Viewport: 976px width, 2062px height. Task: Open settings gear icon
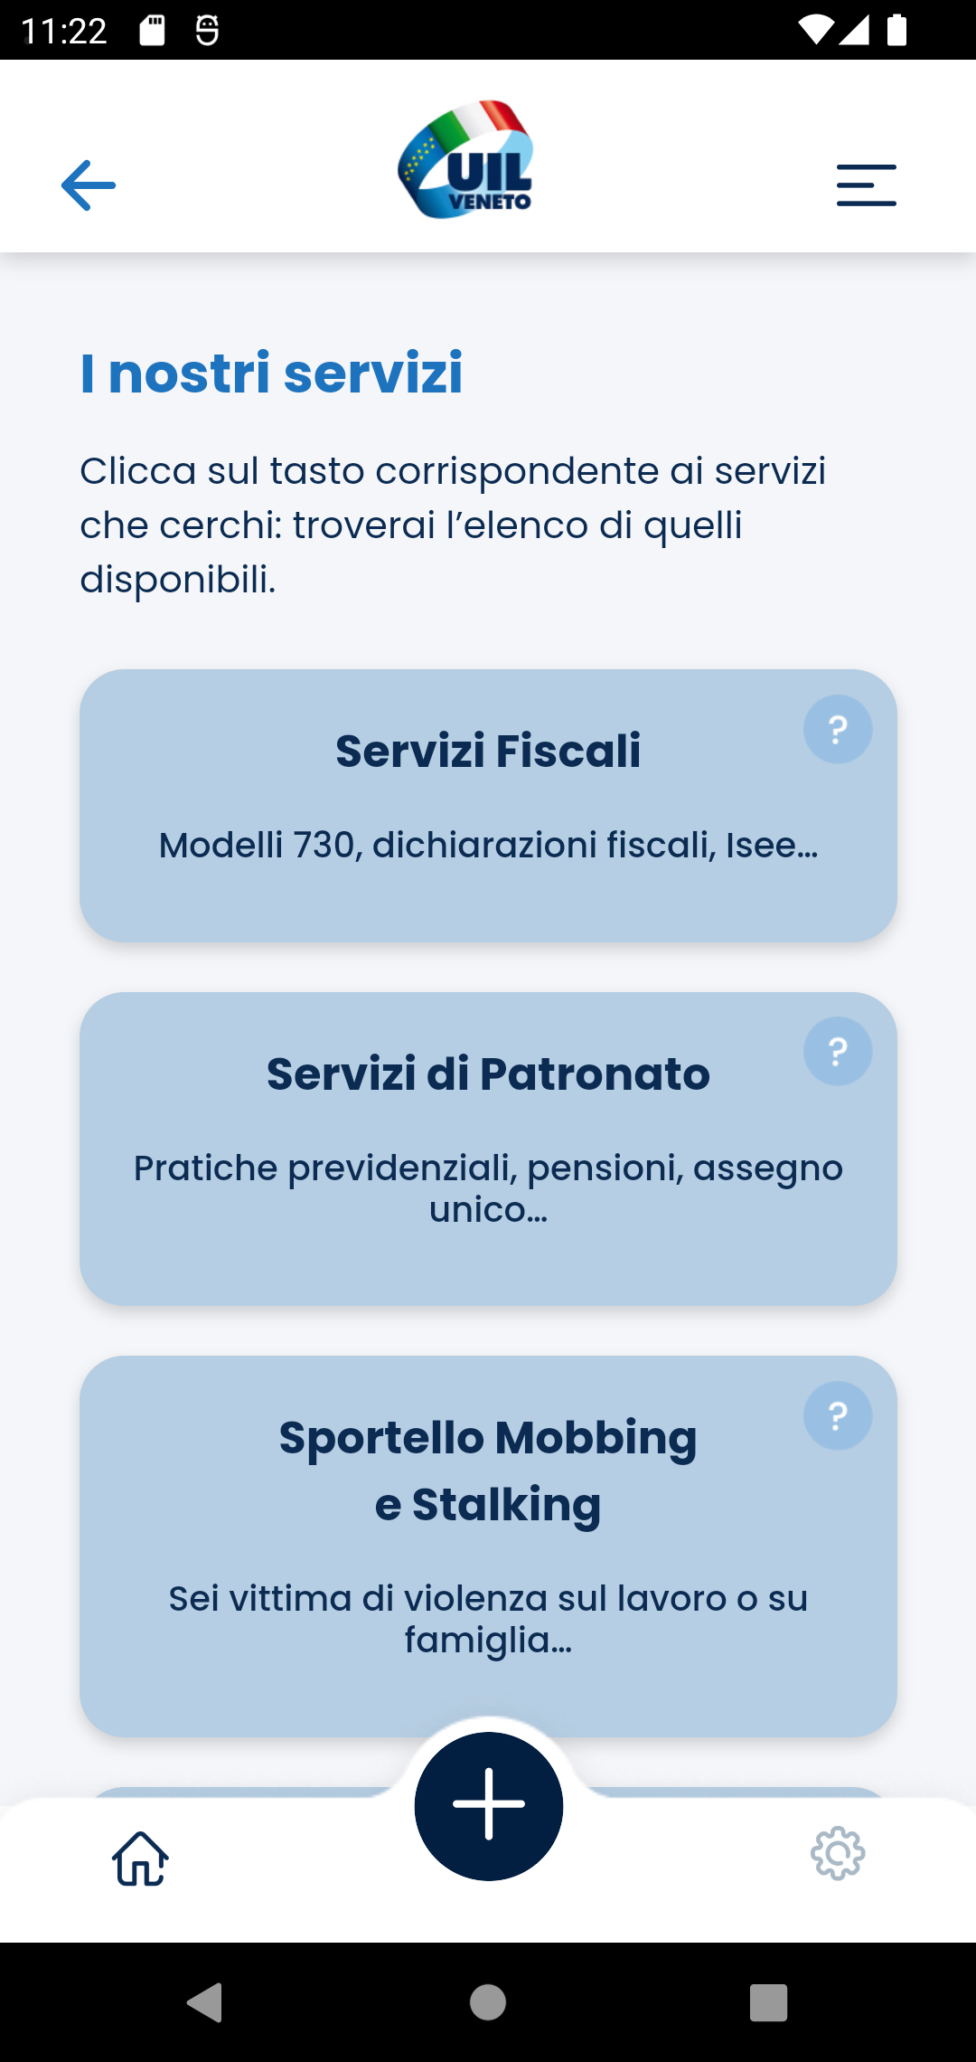point(838,1854)
